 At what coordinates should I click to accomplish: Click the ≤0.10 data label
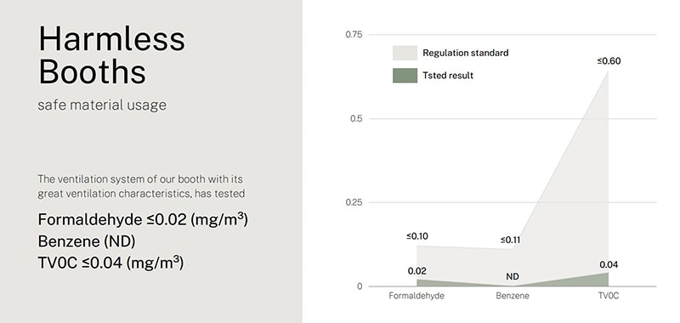pyautogui.click(x=417, y=236)
